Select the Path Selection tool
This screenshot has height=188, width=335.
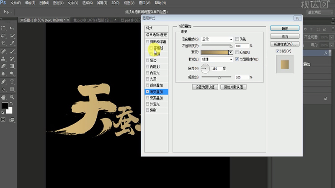coord(3,89)
